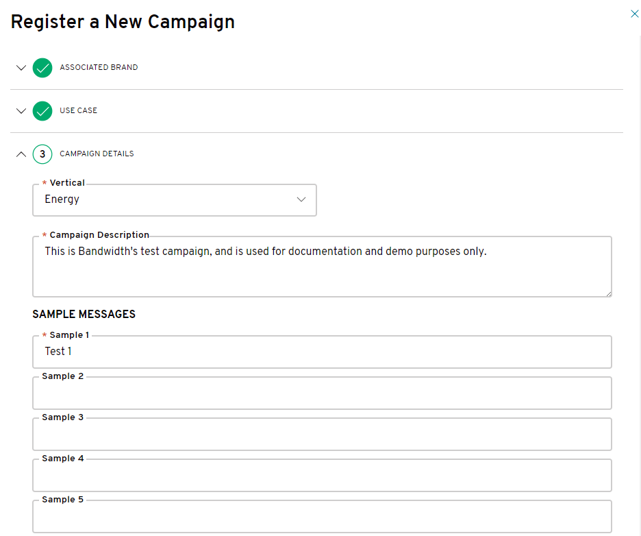Viewport: 641px width, 536px height.
Task: Click the Sample 5 input field
Action: 322,516
